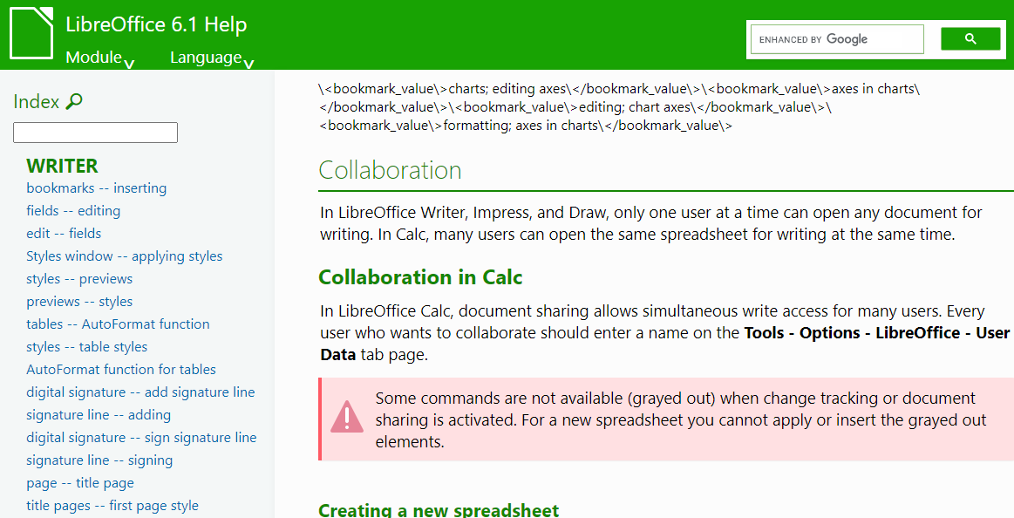The height and width of the screenshot is (518, 1014).
Task: Click the LibreOffice document logo icon
Action: [x=31, y=32]
